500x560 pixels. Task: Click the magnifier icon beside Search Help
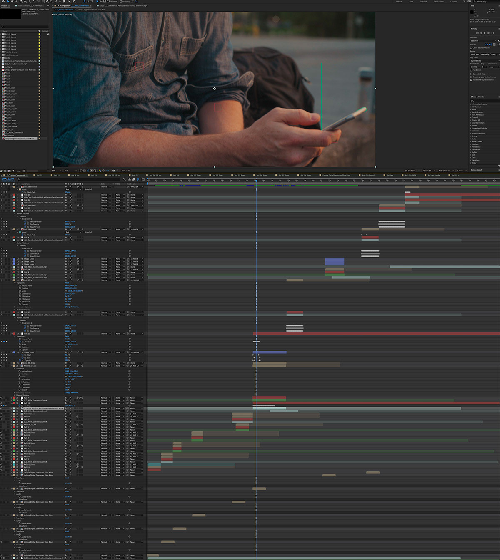pos(475,2)
